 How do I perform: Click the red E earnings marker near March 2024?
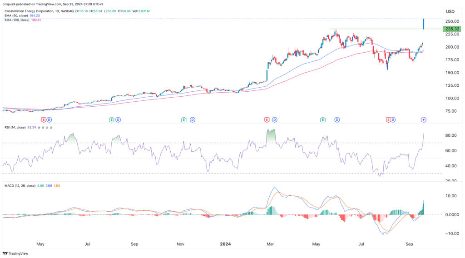point(267,120)
